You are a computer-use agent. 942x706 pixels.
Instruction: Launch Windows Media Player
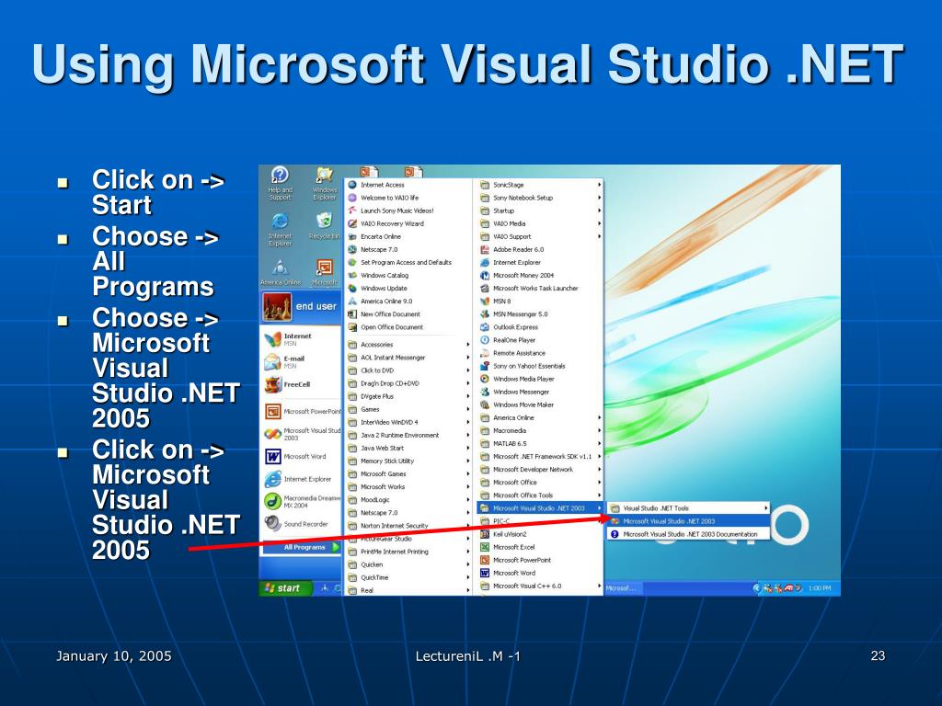point(540,379)
